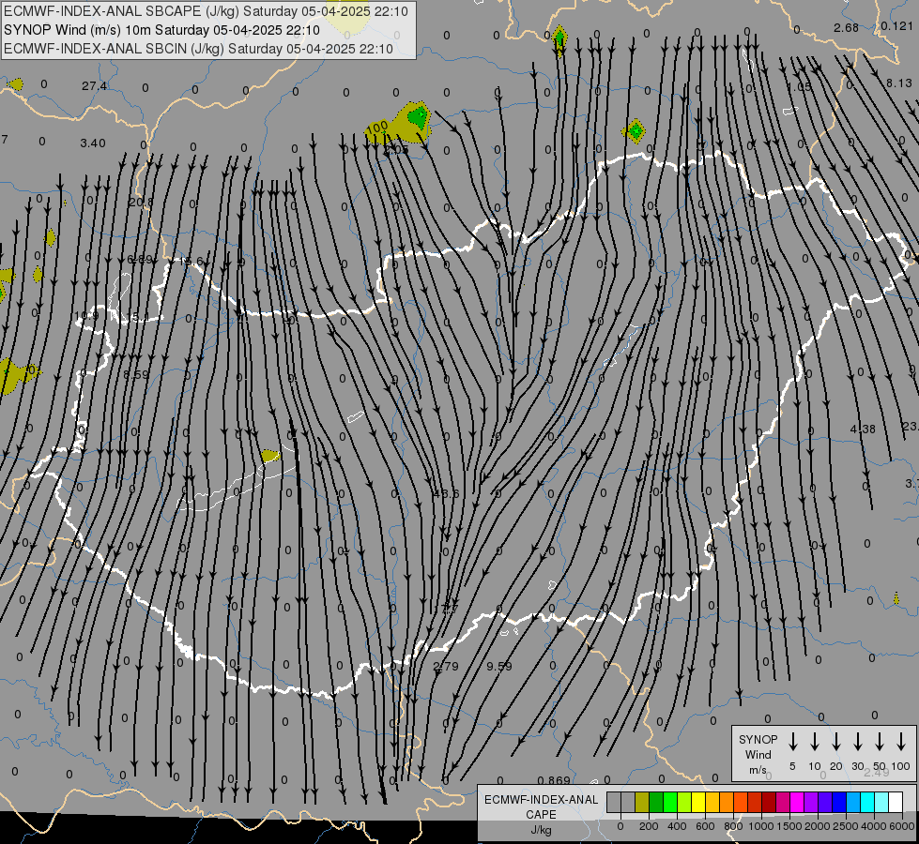This screenshot has height=844, width=919.
Task: Click the SYNOP label in the wind legend
Action: tap(758, 739)
